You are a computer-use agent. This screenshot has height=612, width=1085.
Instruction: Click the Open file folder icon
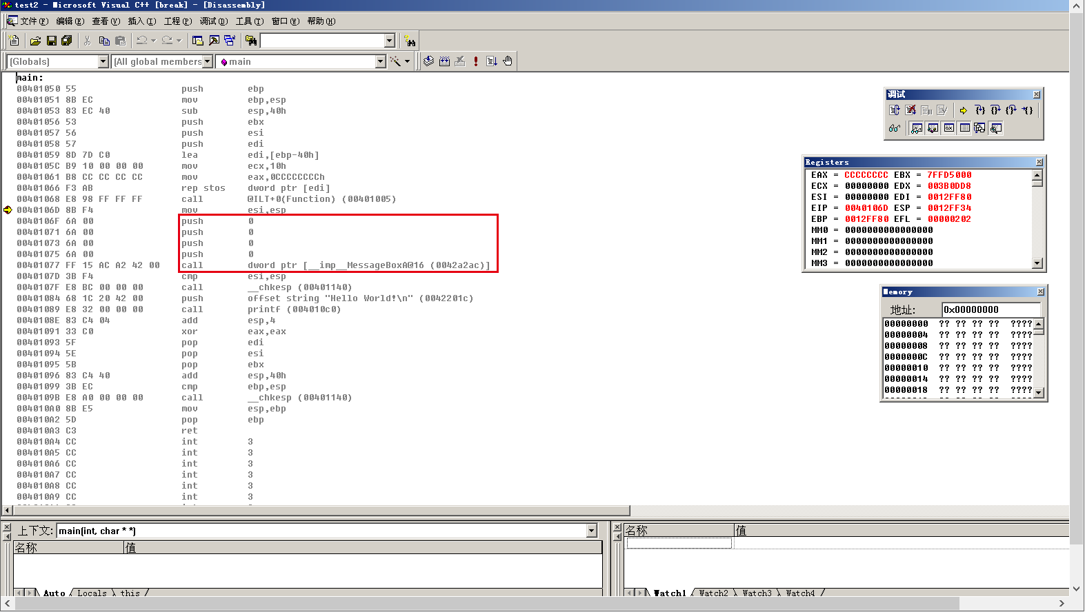[x=36, y=41]
